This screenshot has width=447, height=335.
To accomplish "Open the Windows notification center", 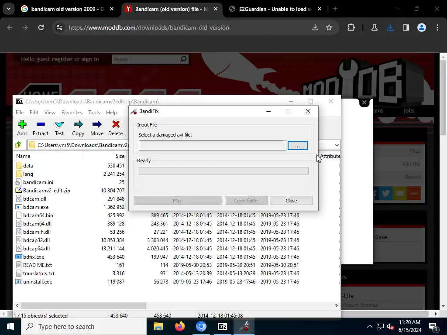I will pyautogui.click(x=433, y=327).
